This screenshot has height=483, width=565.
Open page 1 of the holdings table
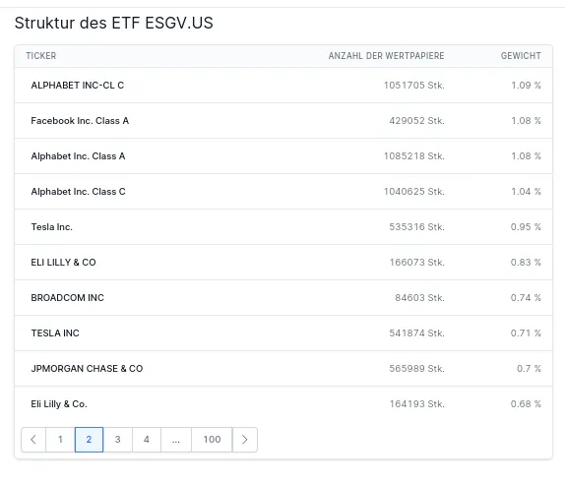60,440
